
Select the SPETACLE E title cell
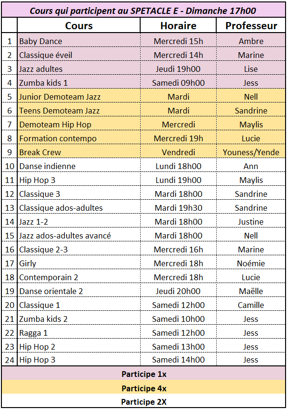[143, 10]
